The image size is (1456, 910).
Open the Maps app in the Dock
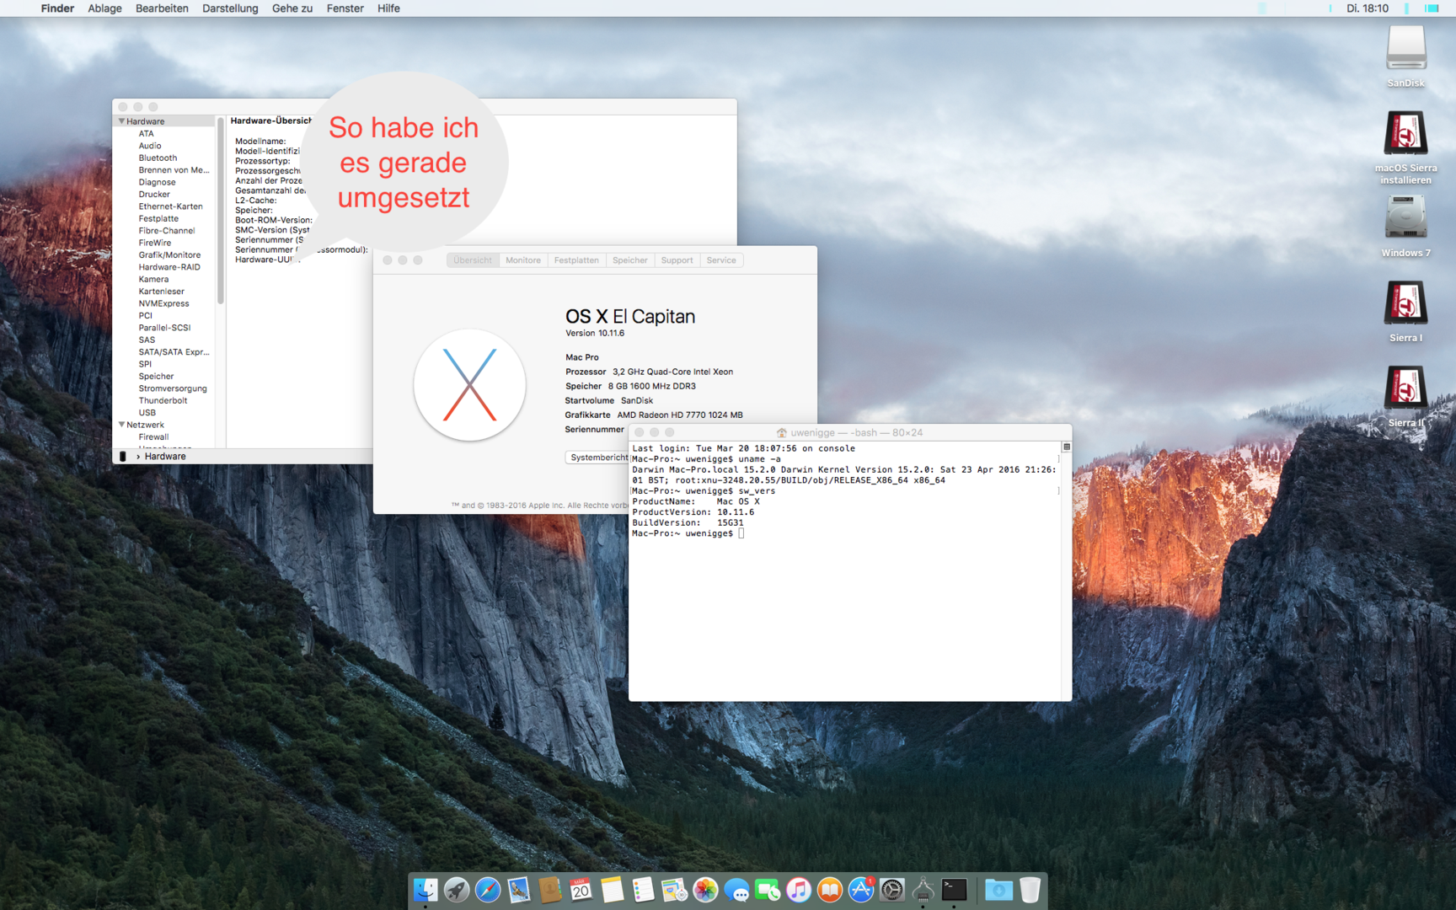pos(674,890)
